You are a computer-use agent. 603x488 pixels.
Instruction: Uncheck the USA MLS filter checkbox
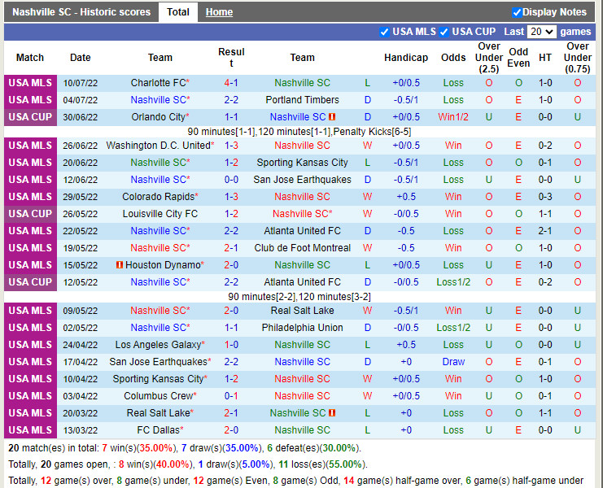[x=384, y=32]
